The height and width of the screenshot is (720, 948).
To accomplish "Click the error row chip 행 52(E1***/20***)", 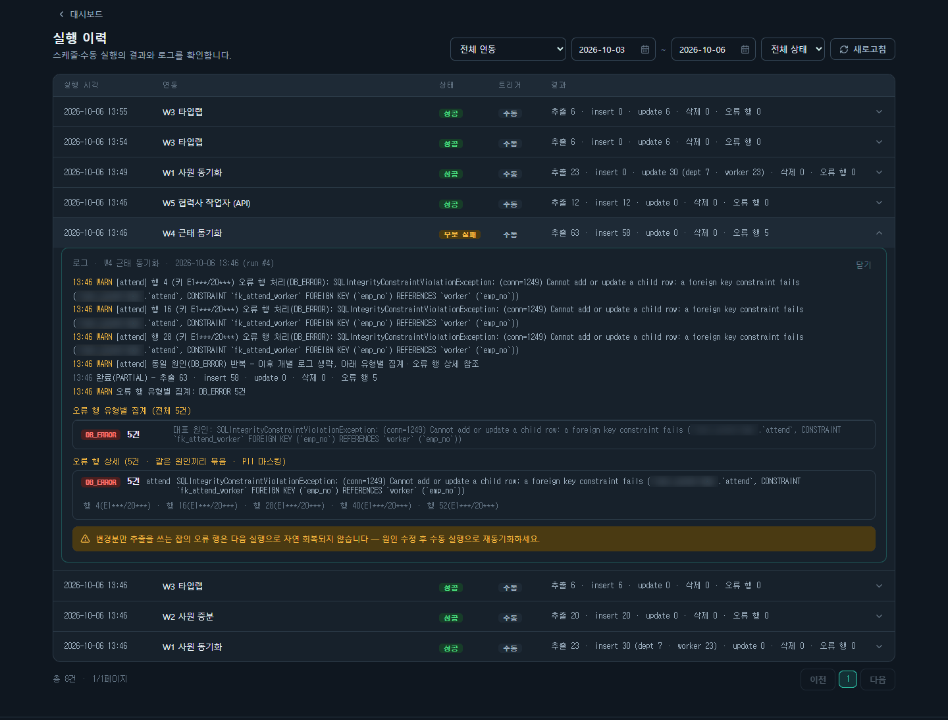I will click(x=462, y=506).
